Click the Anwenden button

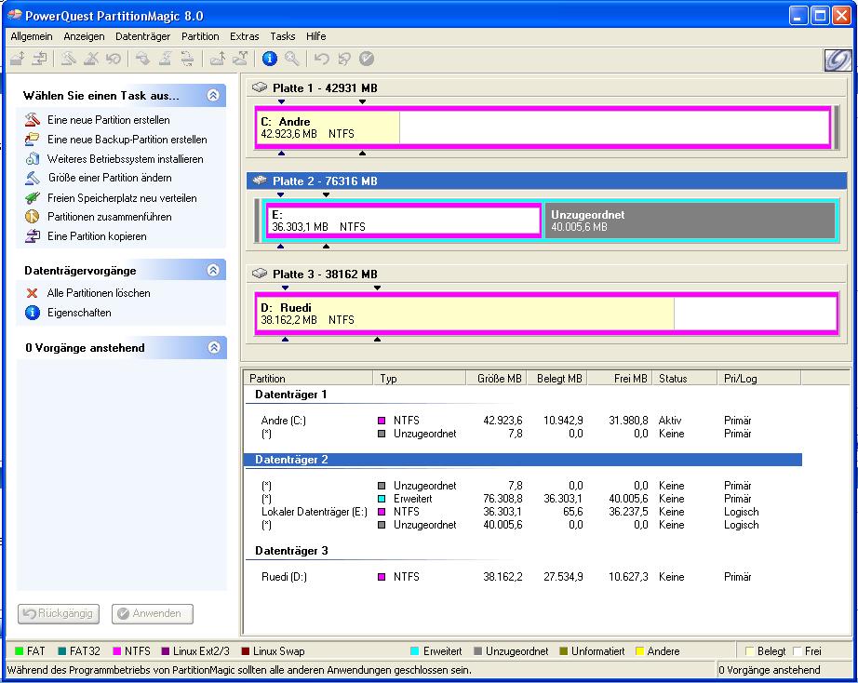[152, 613]
